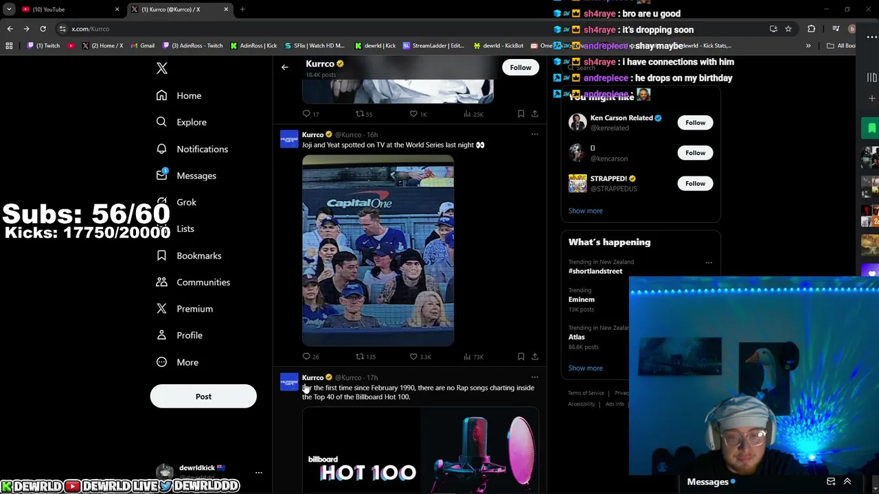
Task: Show more bookmarks chevron
Action: 808,46
